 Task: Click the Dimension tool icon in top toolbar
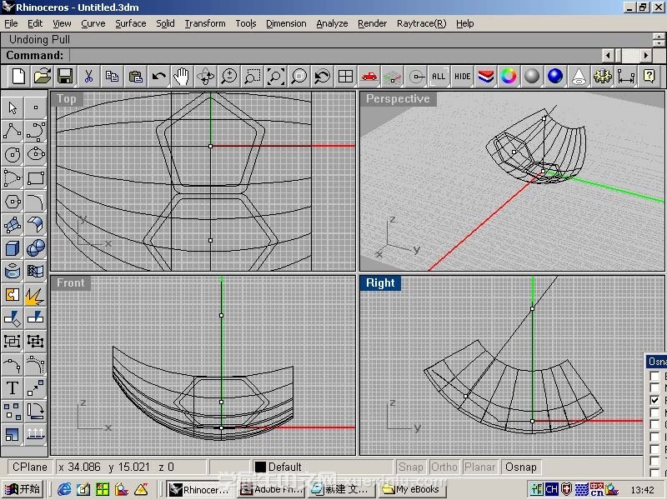coord(626,77)
